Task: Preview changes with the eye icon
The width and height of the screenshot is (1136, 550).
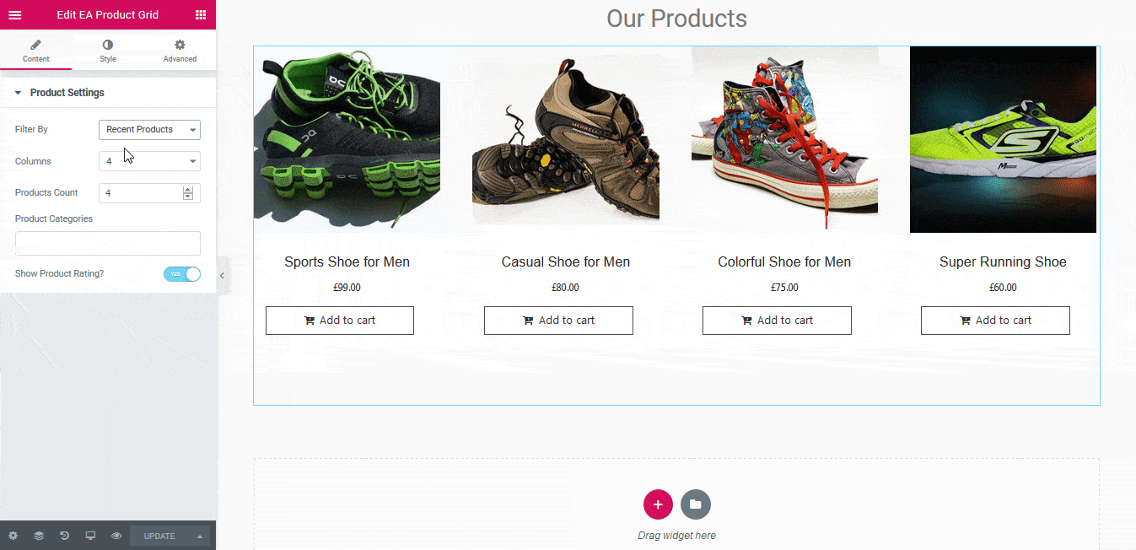Action: pos(116,536)
